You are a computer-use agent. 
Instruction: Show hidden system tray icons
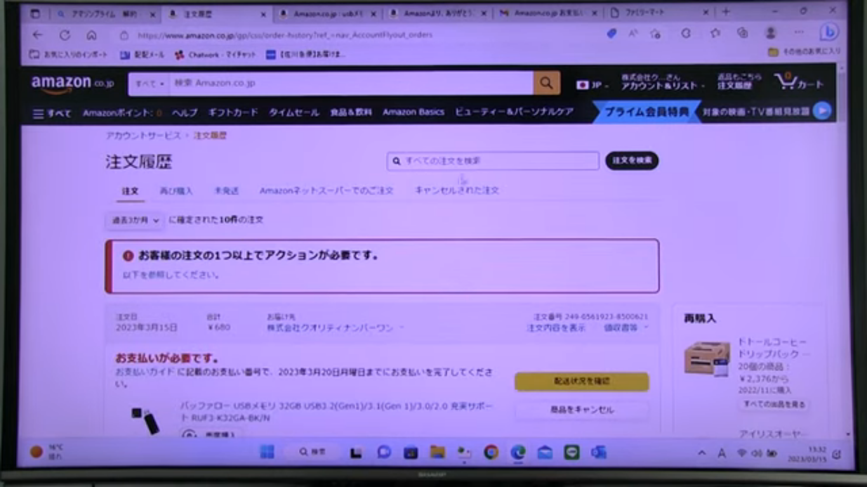(701, 453)
